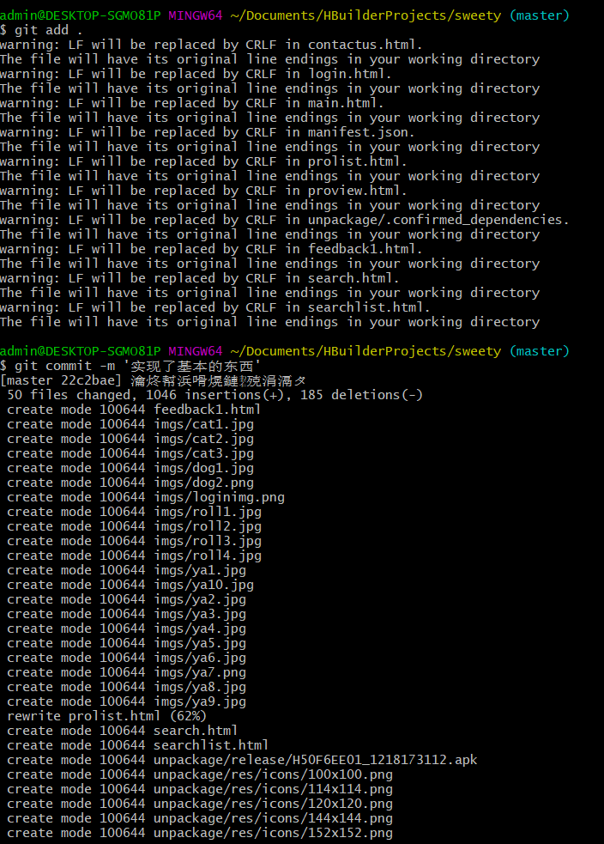Click the commit hash line '[master 22c2bae]'
The image size is (604, 844).
[154, 380]
